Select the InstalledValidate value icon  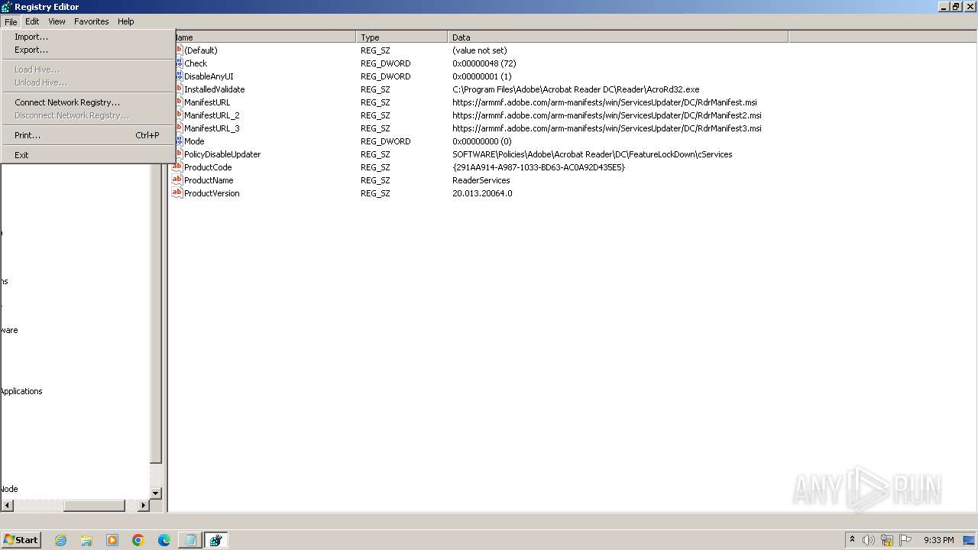[x=179, y=89]
